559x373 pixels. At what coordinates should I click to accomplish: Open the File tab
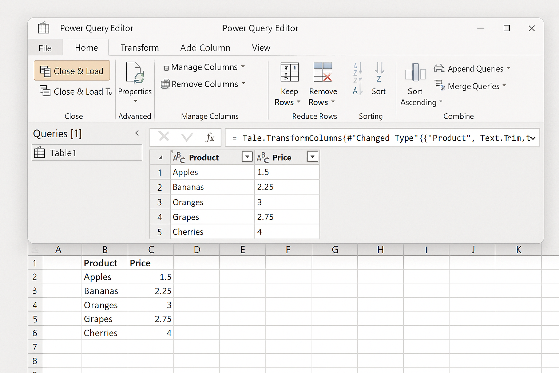tap(45, 48)
